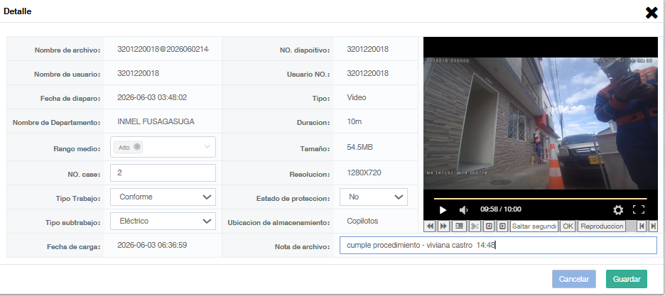Viewport: 665px width, 296px height.
Task: Click the Saltar segundos input box
Action: [x=534, y=226]
